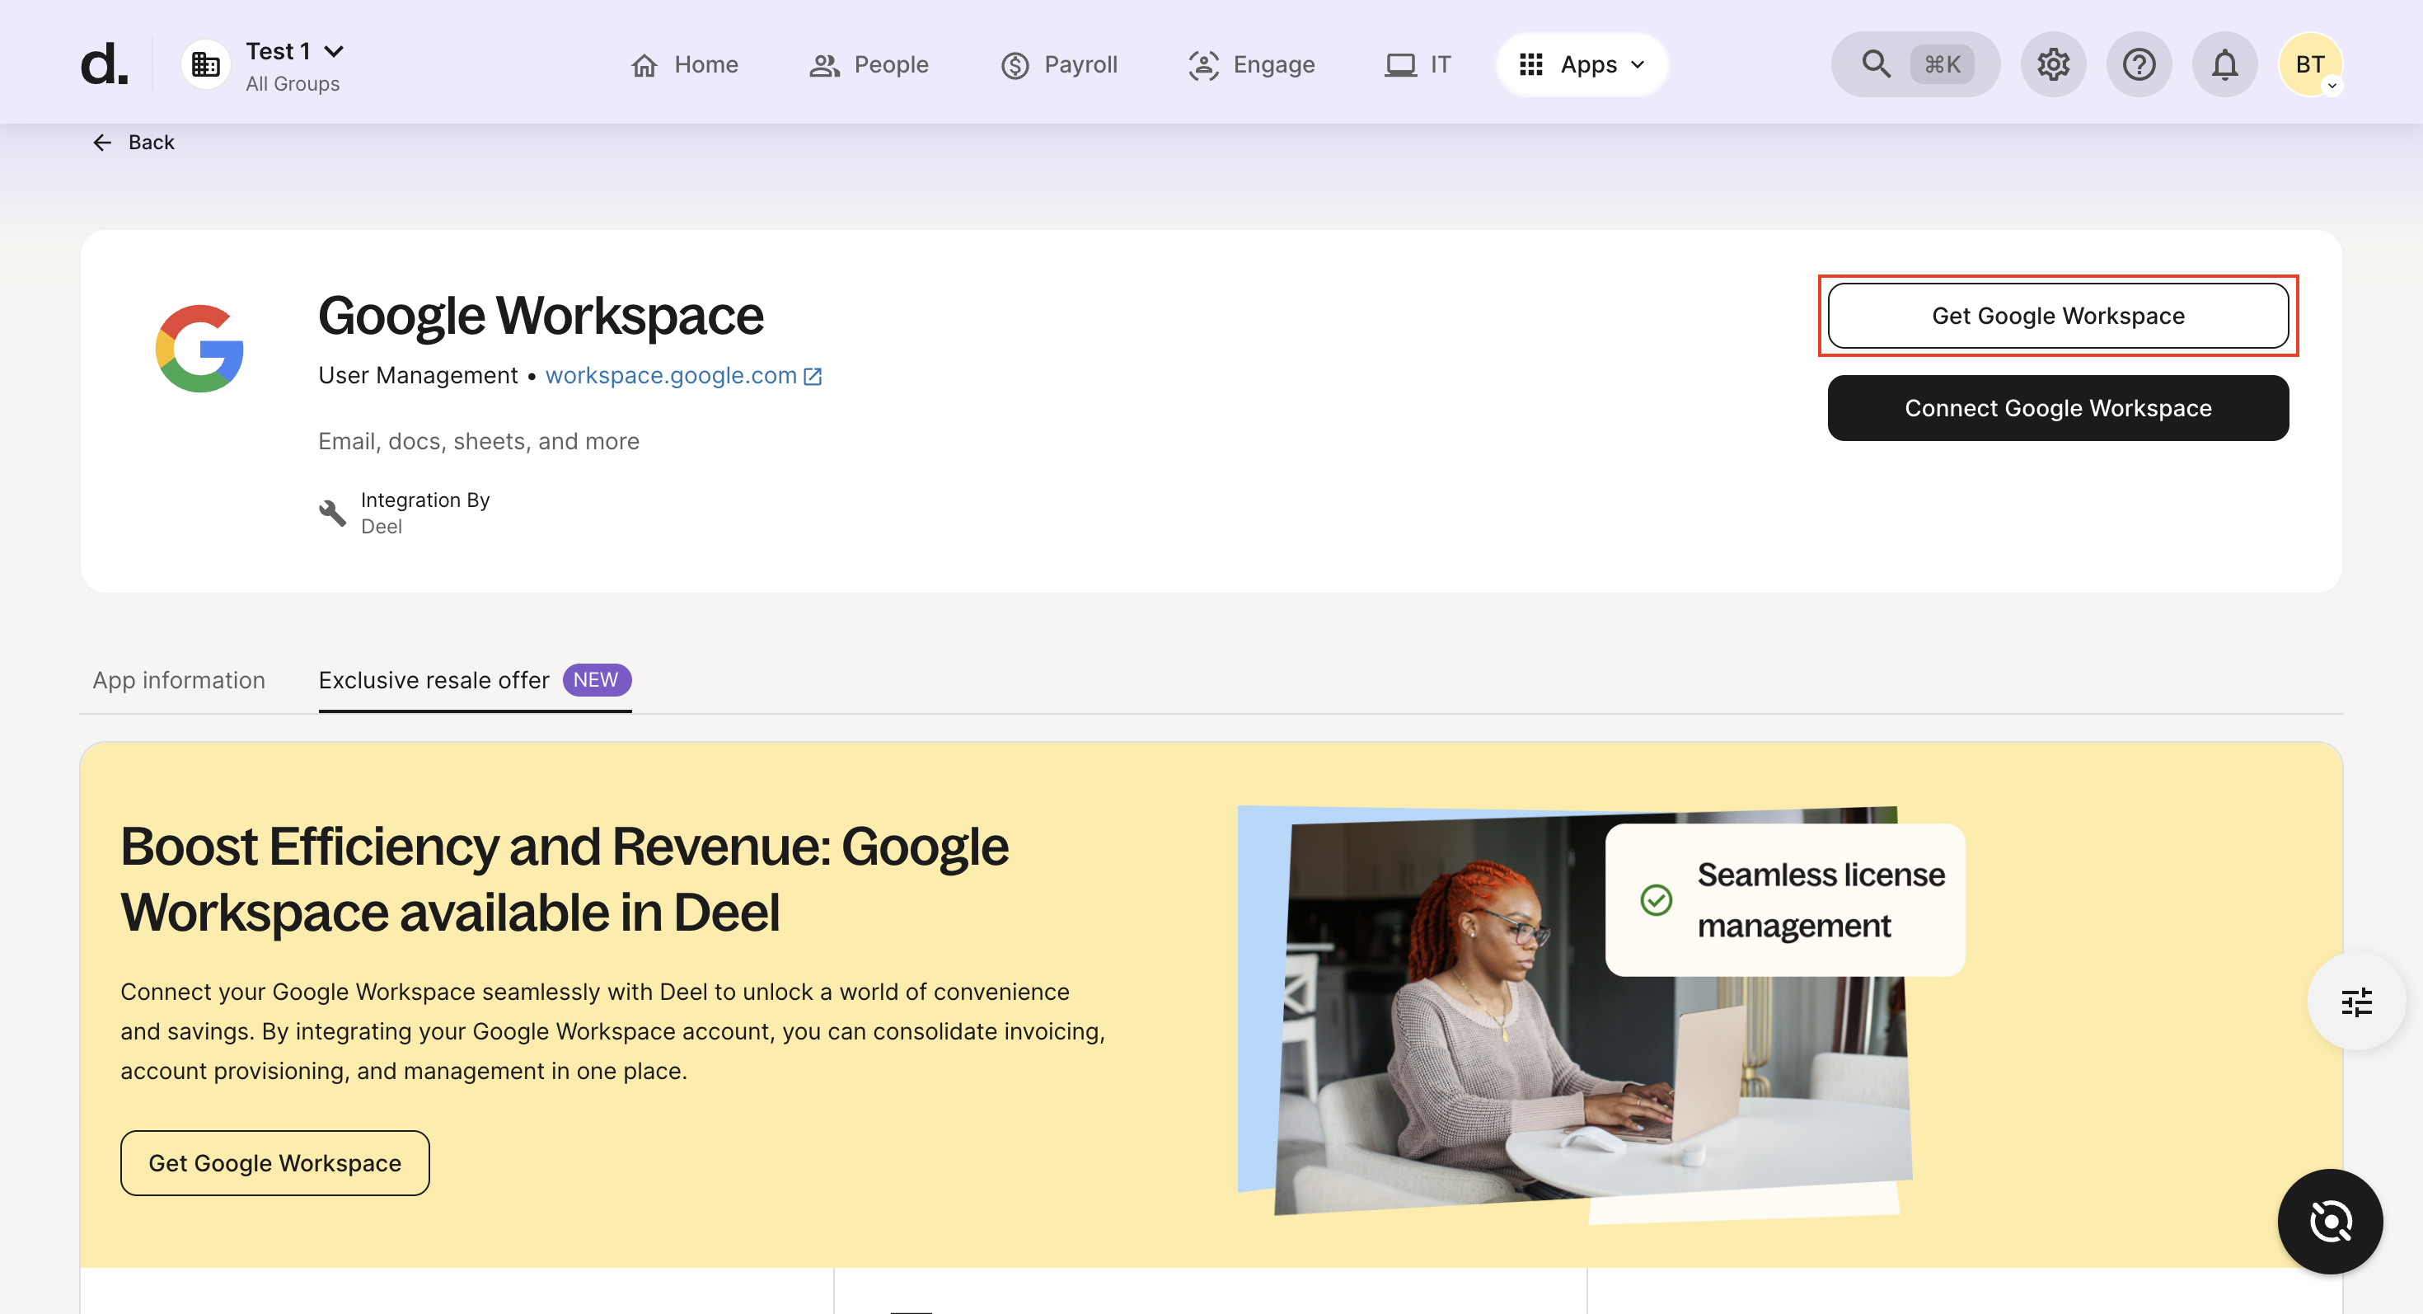Open the Payroll section
Screen dimensions: 2423x1314
tap(1059, 64)
